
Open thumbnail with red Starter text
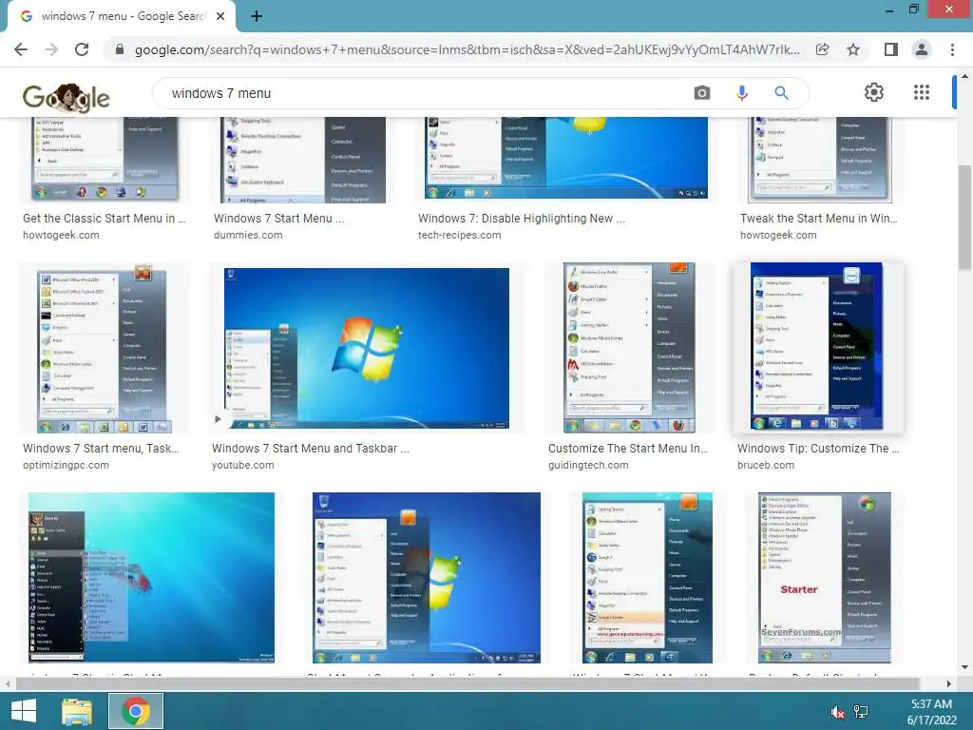tap(824, 578)
